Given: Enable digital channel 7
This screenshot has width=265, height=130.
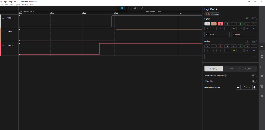Looking at the screenshot, I should click(x=254, y=24).
